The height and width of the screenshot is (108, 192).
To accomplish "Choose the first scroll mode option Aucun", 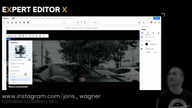I will (x=20, y=77).
